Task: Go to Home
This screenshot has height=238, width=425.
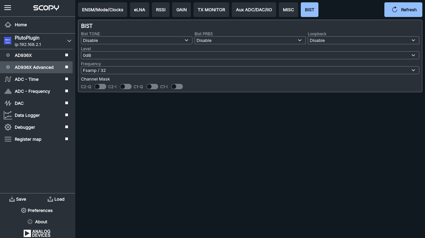Action: (38, 25)
